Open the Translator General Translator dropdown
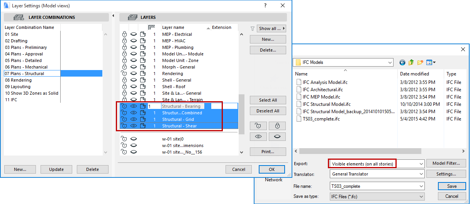This screenshot has height=204, width=470. coord(421,174)
